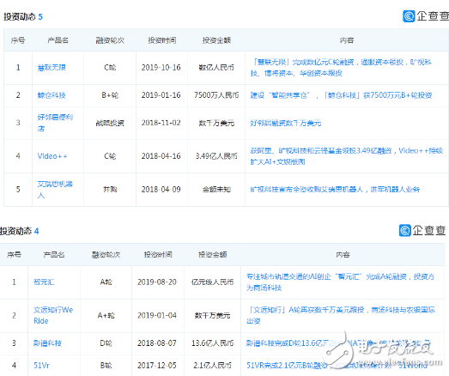This screenshot has height=376, width=449.
Task: Open the 好邻居便利店 product link
Action: coord(55,123)
